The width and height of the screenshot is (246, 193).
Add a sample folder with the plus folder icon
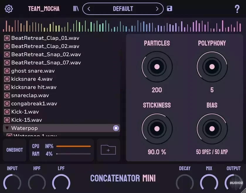click(x=108, y=150)
